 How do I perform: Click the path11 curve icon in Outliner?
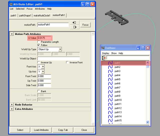(110, 104)
